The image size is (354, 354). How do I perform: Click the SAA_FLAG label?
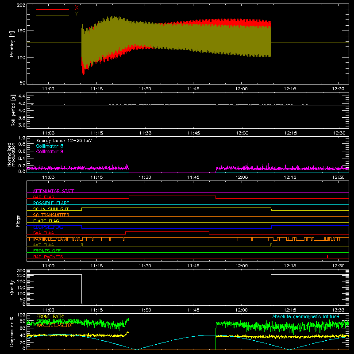[x=43, y=233]
